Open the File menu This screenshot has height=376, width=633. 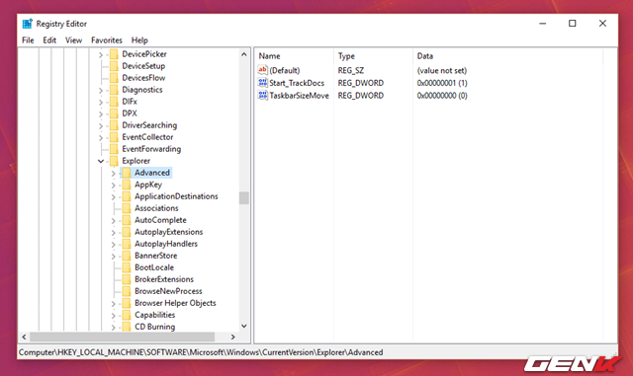click(28, 40)
